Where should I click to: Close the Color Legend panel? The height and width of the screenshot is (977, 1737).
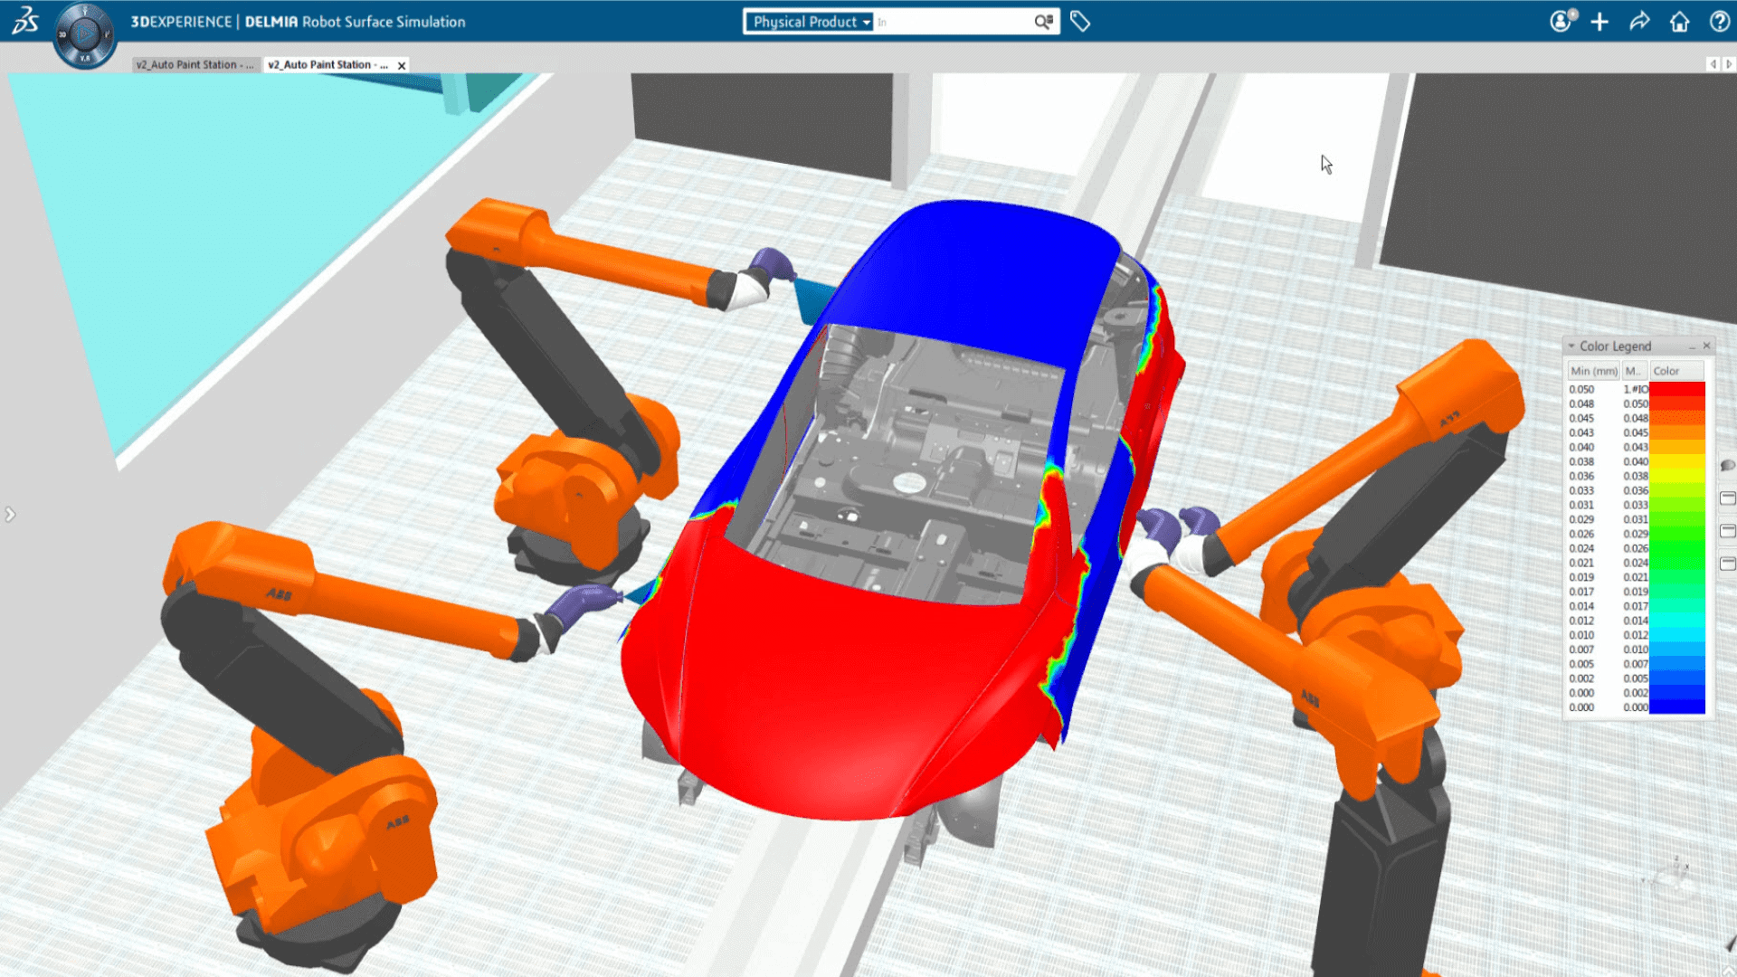[1707, 345]
